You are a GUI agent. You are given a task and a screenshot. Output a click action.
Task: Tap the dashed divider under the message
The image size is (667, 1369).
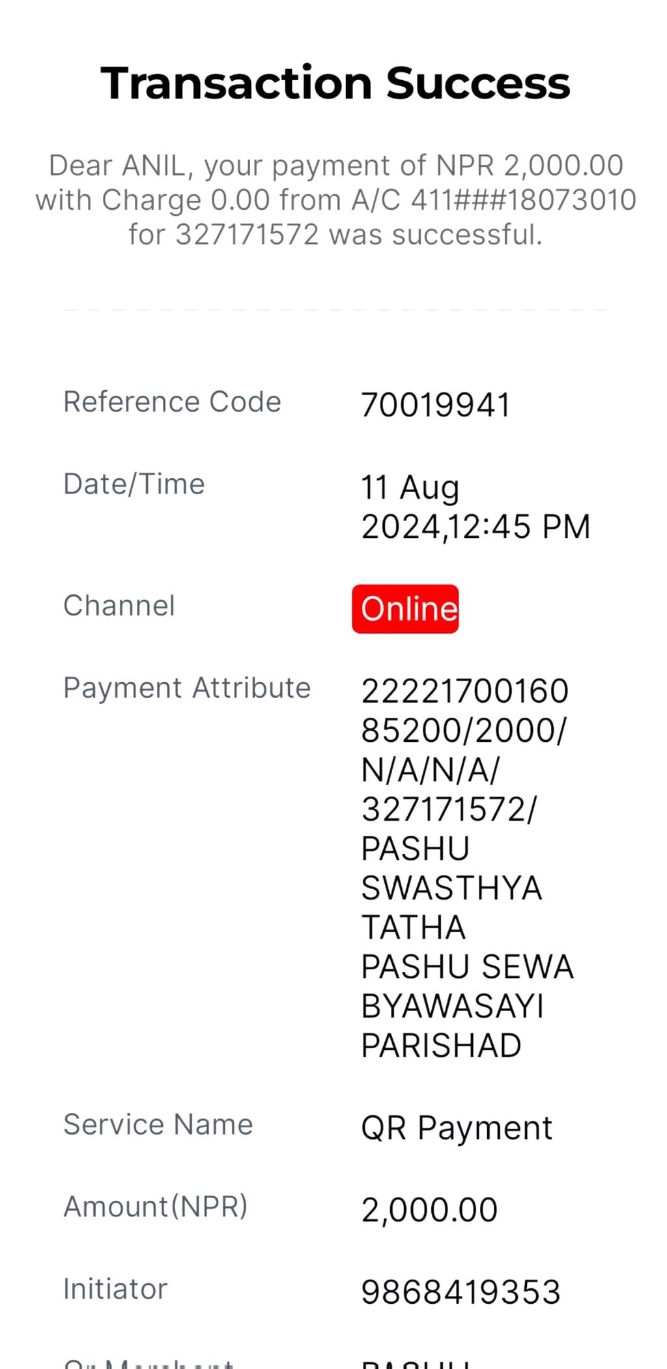tap(335, 310)
